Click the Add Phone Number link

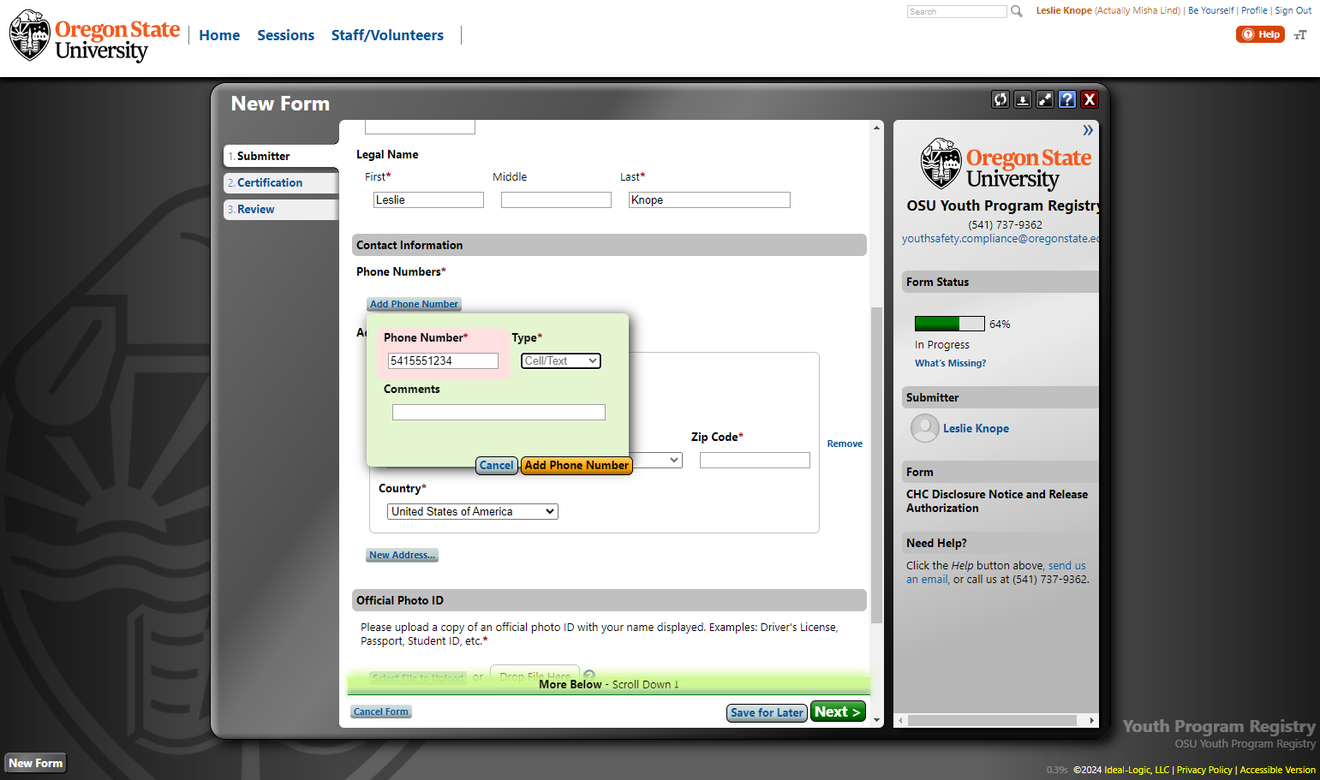point(414,304)
